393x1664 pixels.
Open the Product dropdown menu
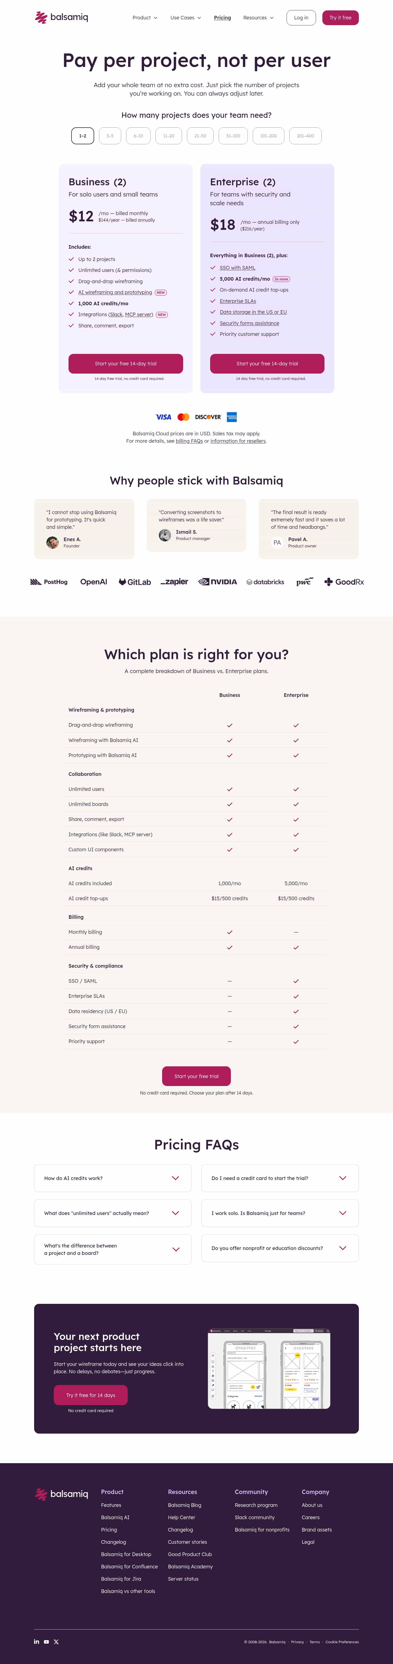pyautogui.click(x=145, y=18)
